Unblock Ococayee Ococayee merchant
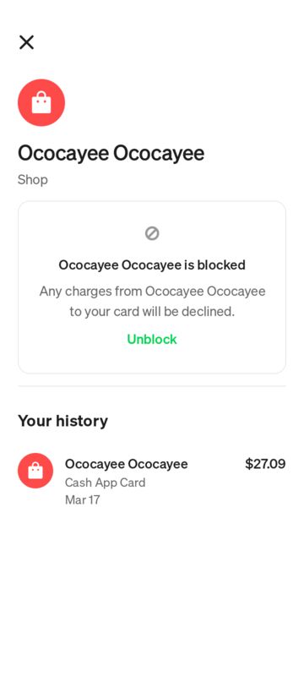304x676 pixels. click(152, 340)
